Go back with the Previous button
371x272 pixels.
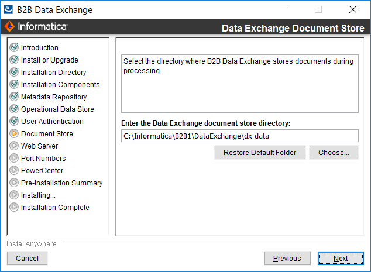287,259
